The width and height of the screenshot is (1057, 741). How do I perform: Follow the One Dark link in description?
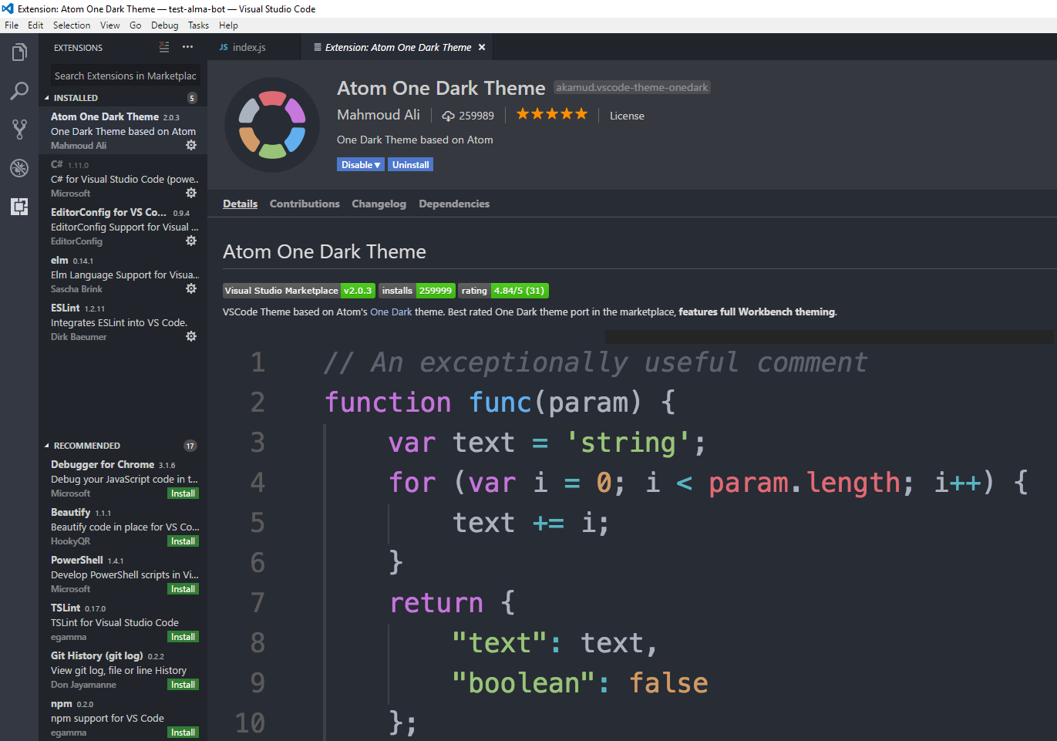pos(391,312)
